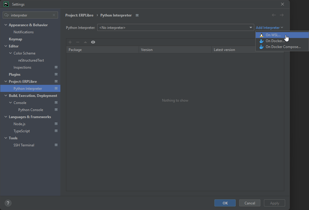This screenshot has width=309, height=210.
Task: Click the project-level icon beside Python Interpreter breadcrumb
Action: click(137, 15)
